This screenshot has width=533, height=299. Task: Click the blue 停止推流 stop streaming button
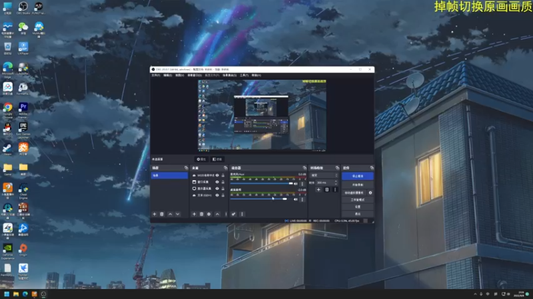click(x=358, y=176)
